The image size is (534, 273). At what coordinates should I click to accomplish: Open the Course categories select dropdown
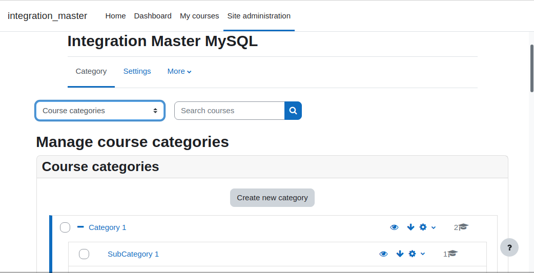100,111
